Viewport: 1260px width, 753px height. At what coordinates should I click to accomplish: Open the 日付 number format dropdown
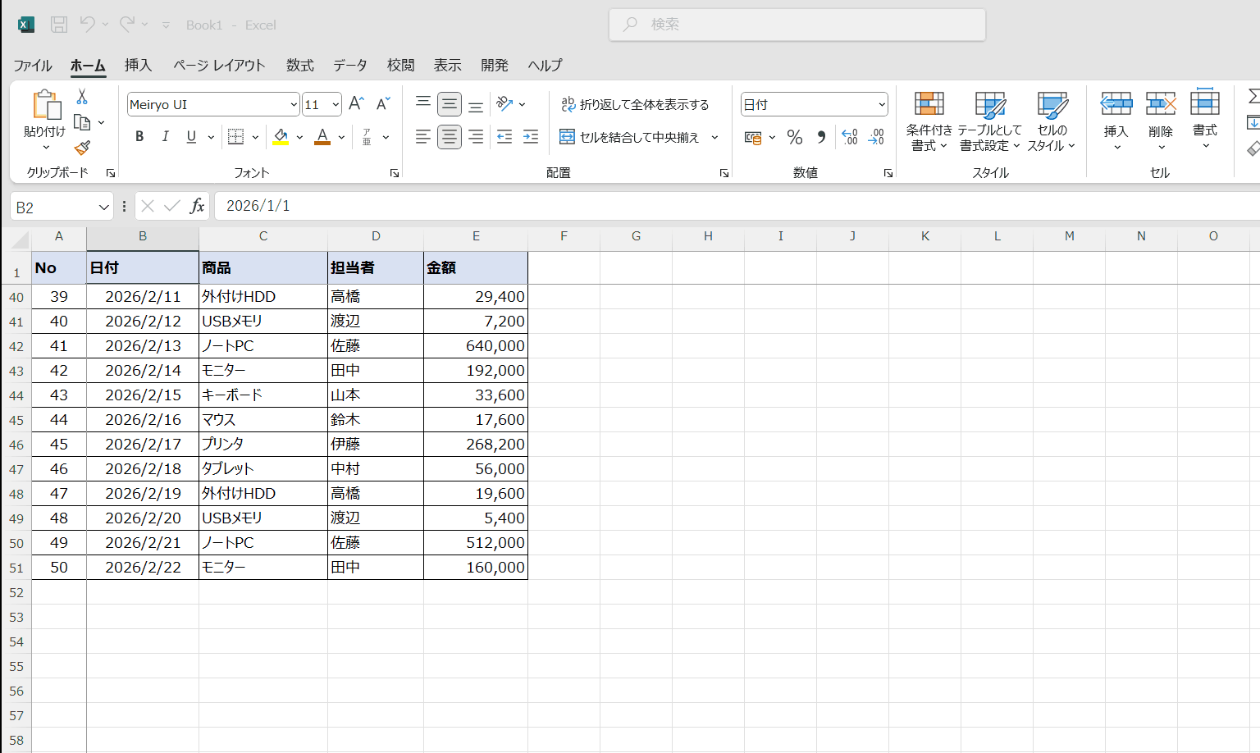(882, 105)
